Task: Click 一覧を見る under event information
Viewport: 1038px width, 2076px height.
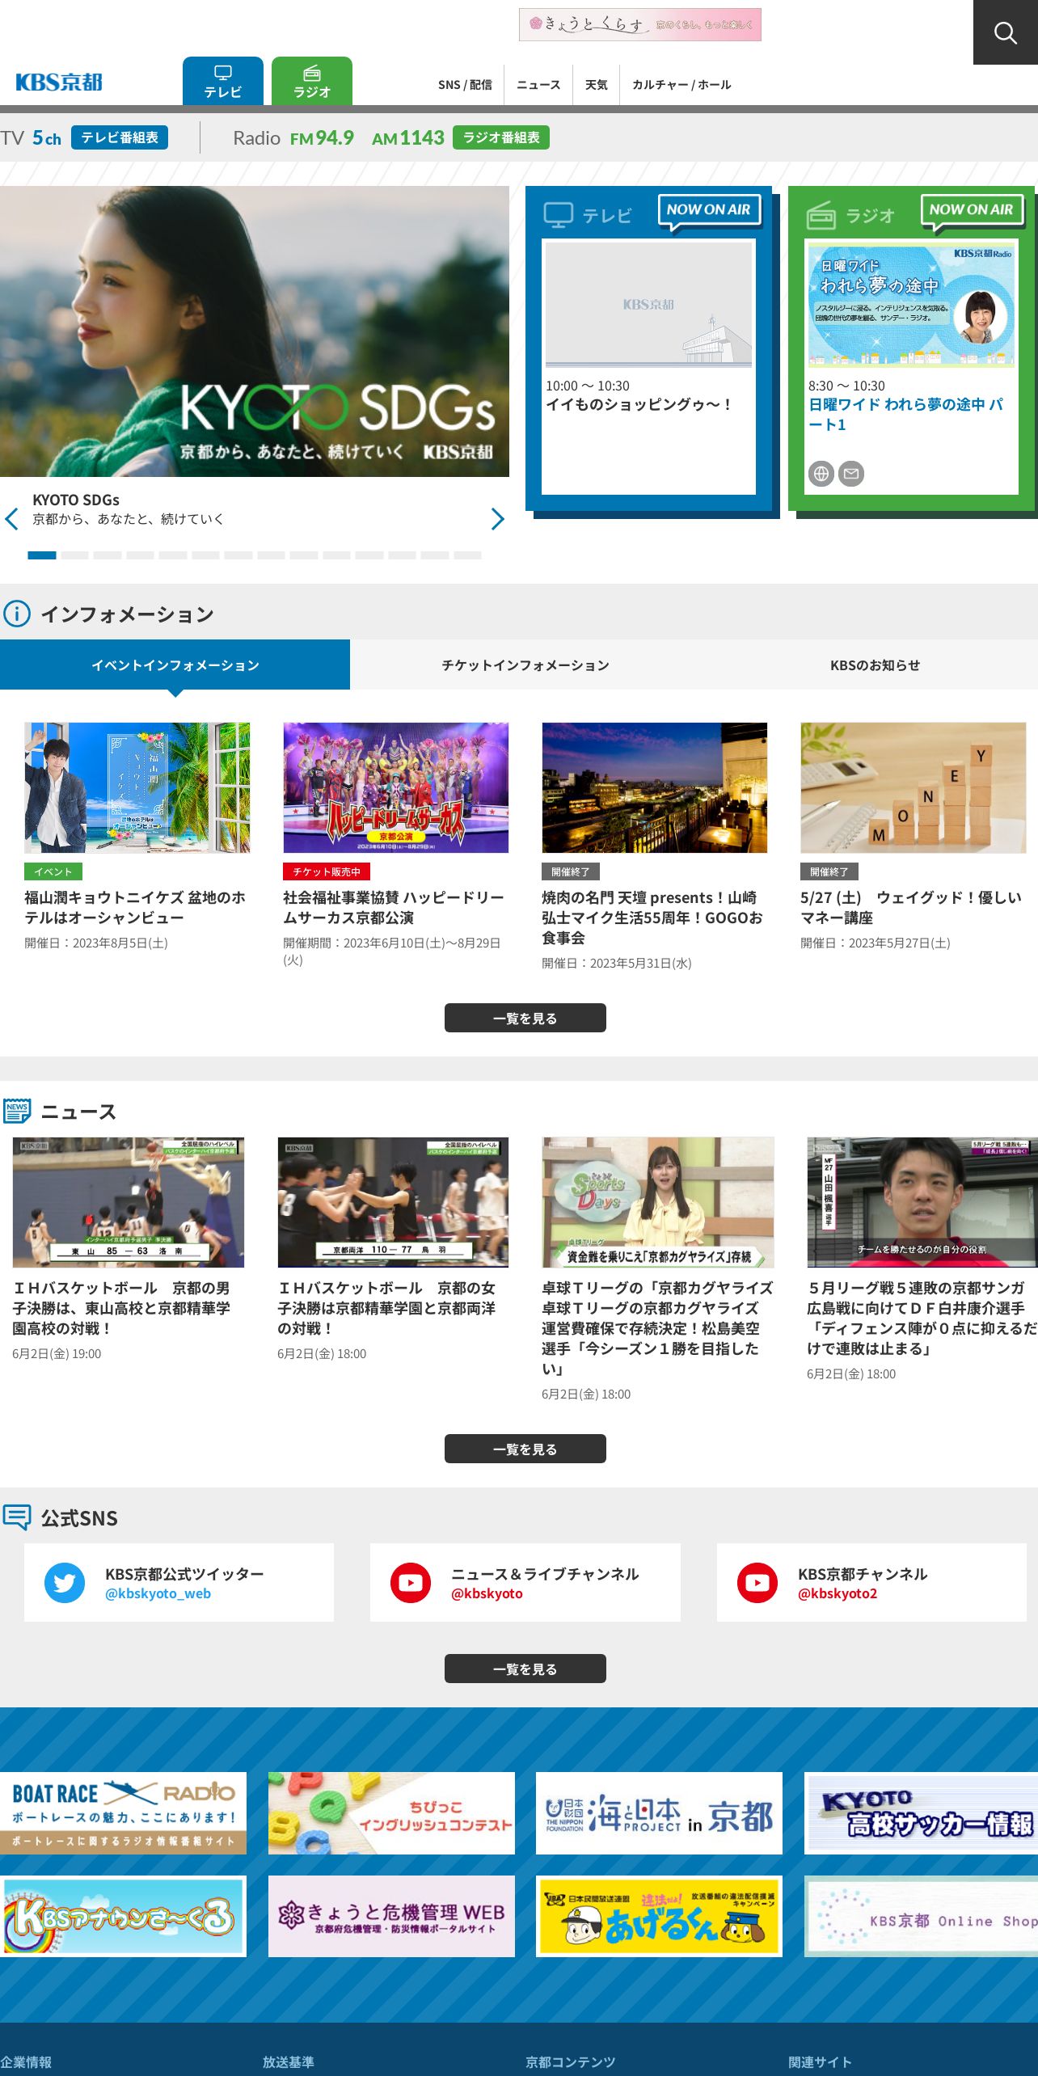Action: pos(525,1018)
